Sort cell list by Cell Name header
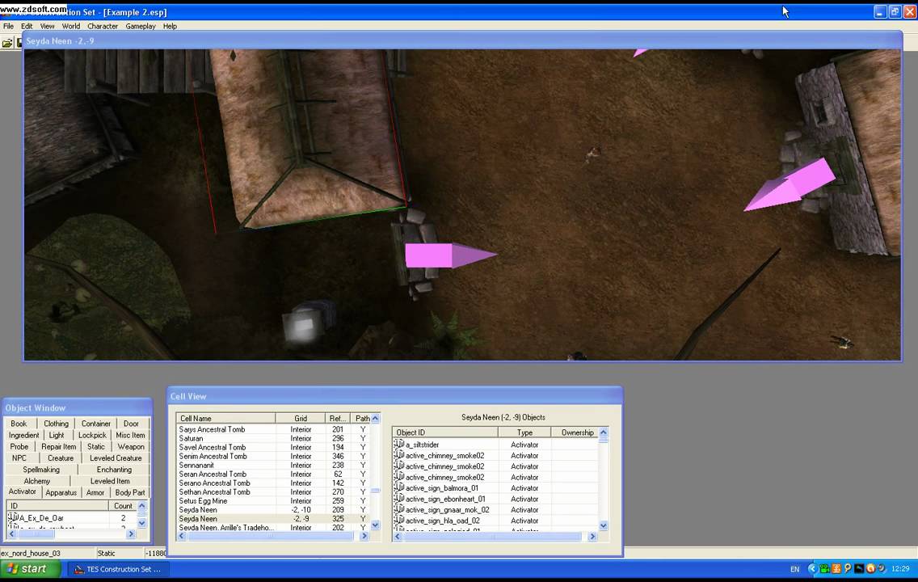This screenshot has height=582, width=918. coord(226,418)
